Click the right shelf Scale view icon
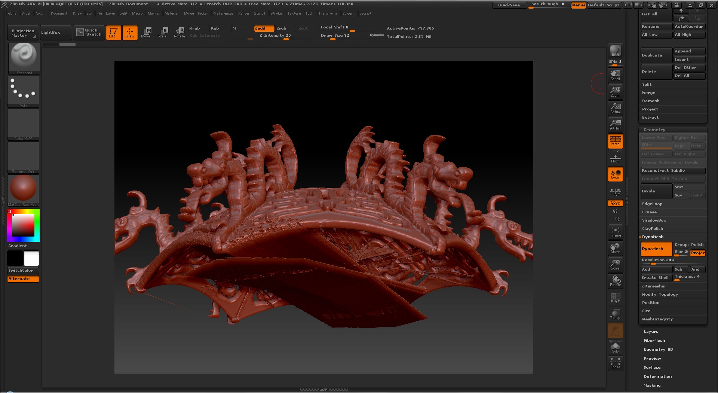This screenshot has height=393, width=718. coord(615,265)
